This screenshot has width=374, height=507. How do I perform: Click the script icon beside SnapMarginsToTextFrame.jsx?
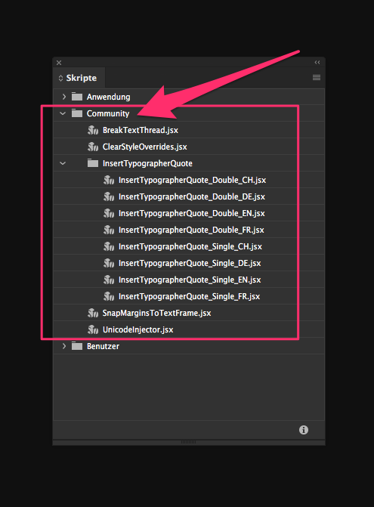tap(93, 313)
